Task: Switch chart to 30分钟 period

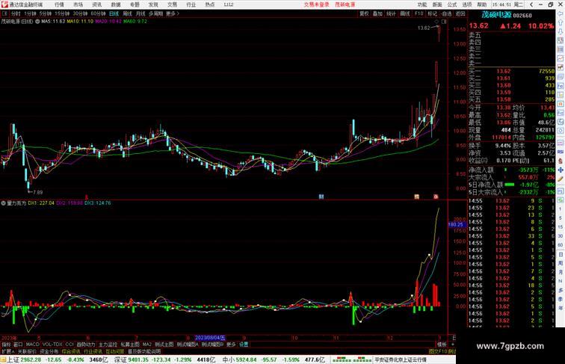Action: 80,13
